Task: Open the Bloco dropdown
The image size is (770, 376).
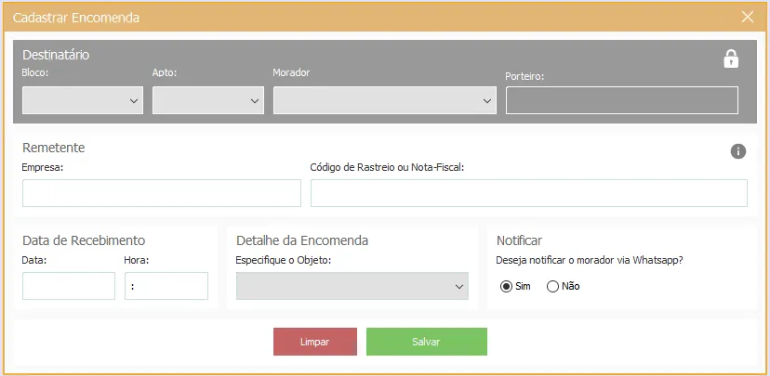Action: point(83,100)
